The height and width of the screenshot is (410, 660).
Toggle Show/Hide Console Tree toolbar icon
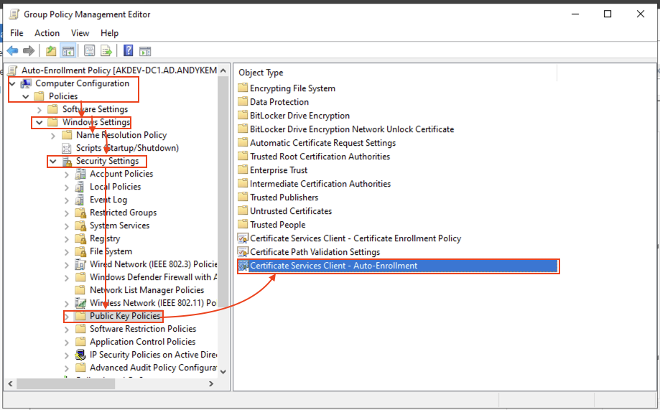(x=68, y=51)
